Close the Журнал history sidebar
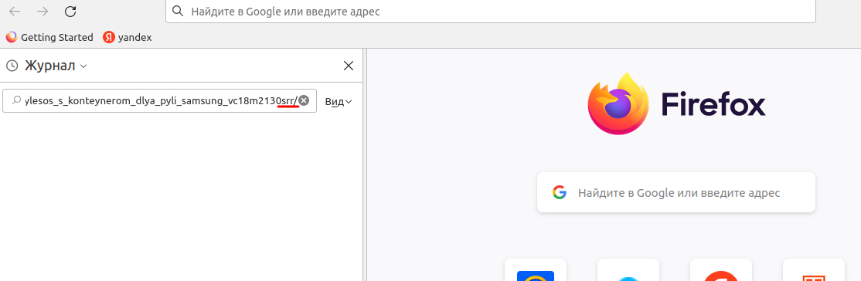 tap(348, 66)
